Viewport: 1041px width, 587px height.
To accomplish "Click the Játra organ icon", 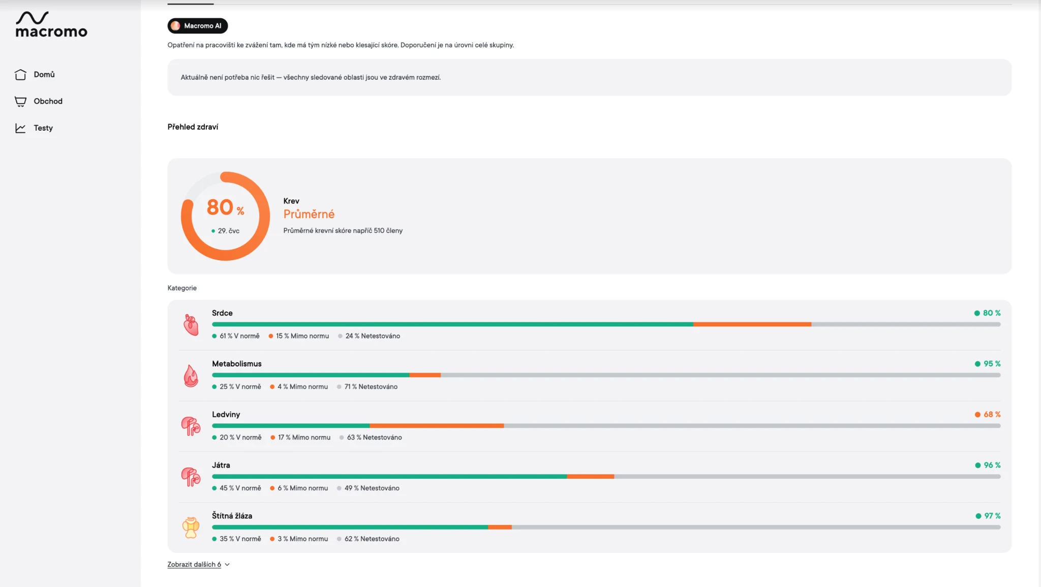I will point(191,477).
